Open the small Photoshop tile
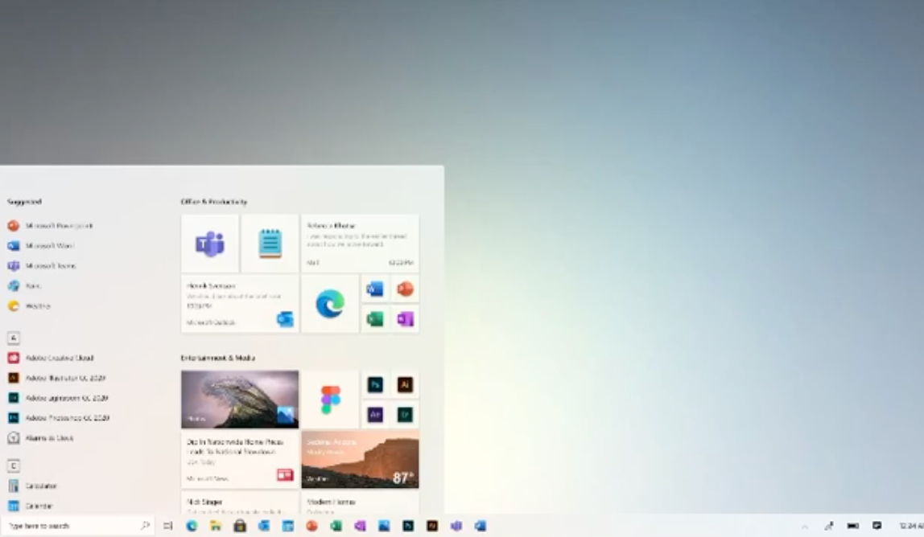 tap(375, 384)
